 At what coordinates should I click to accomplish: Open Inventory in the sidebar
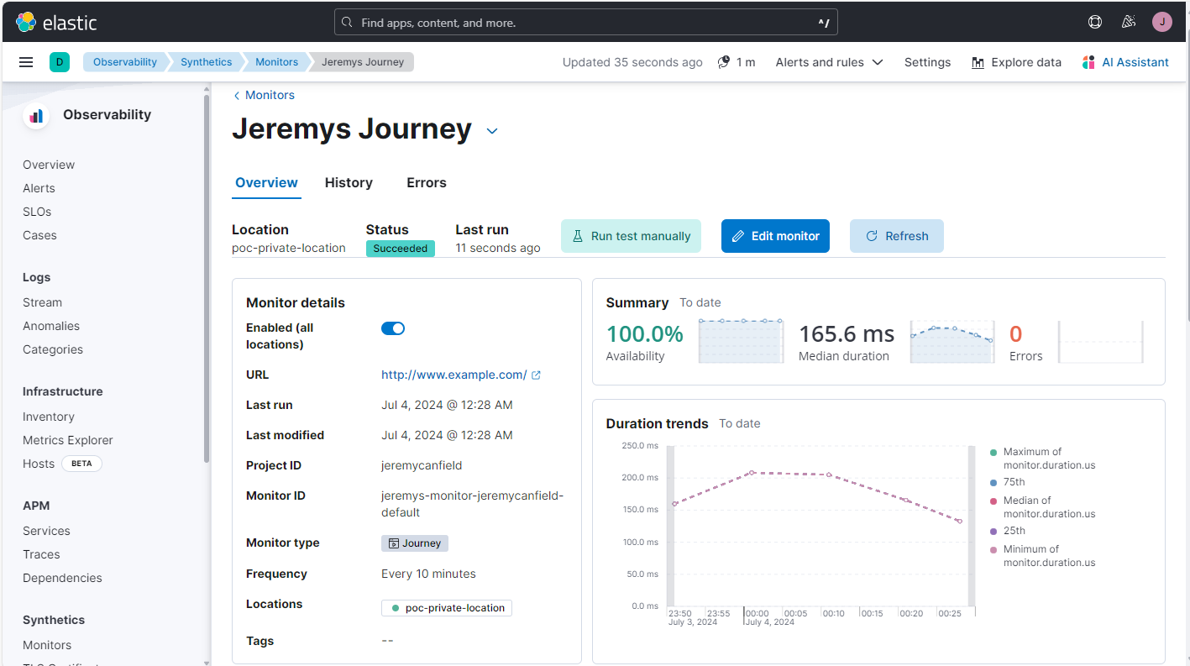click(49, 417)
